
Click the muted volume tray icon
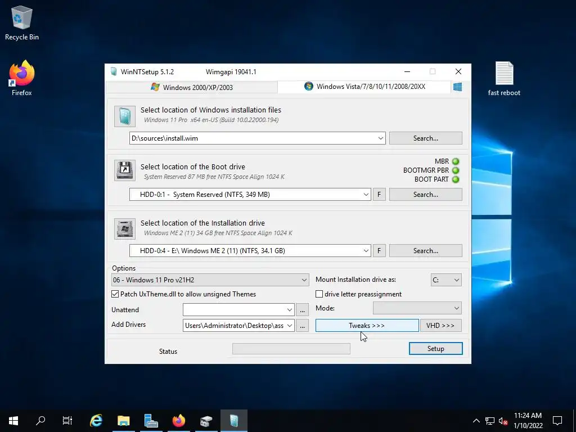[503, 421]
